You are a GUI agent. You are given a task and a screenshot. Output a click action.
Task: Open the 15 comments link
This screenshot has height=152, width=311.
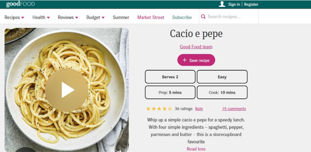pos(234,109)
